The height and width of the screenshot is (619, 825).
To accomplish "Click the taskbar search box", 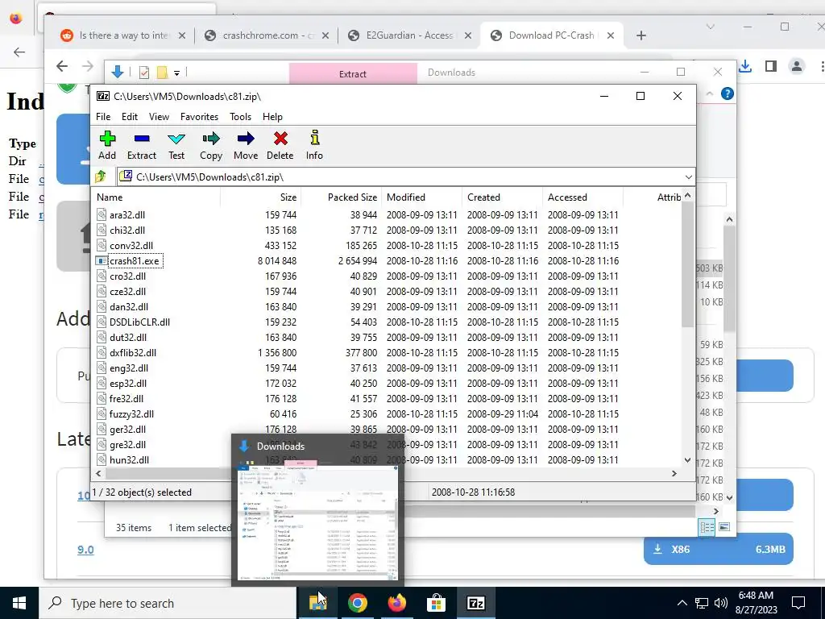I will click(168, 603).
